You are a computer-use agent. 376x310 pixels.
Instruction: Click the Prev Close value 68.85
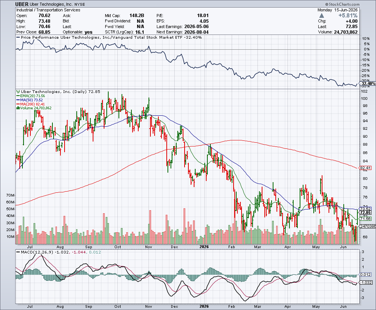[44, 32]
